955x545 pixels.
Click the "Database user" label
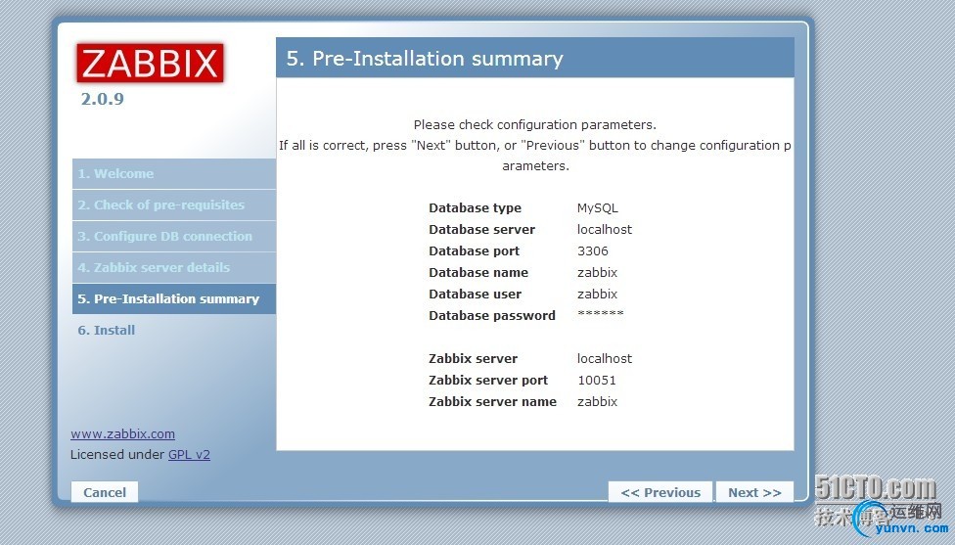(476, 295)
